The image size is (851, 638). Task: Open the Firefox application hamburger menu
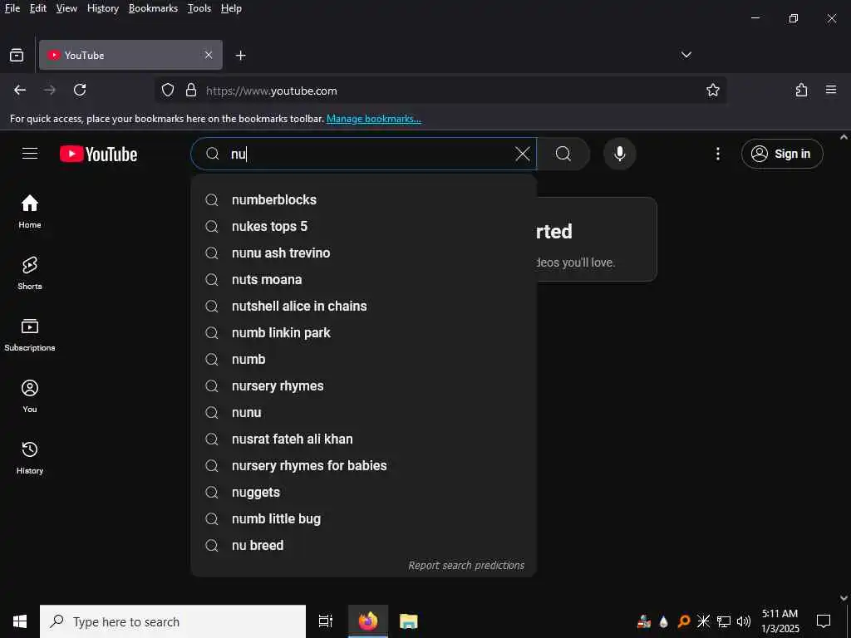[831, 90]
